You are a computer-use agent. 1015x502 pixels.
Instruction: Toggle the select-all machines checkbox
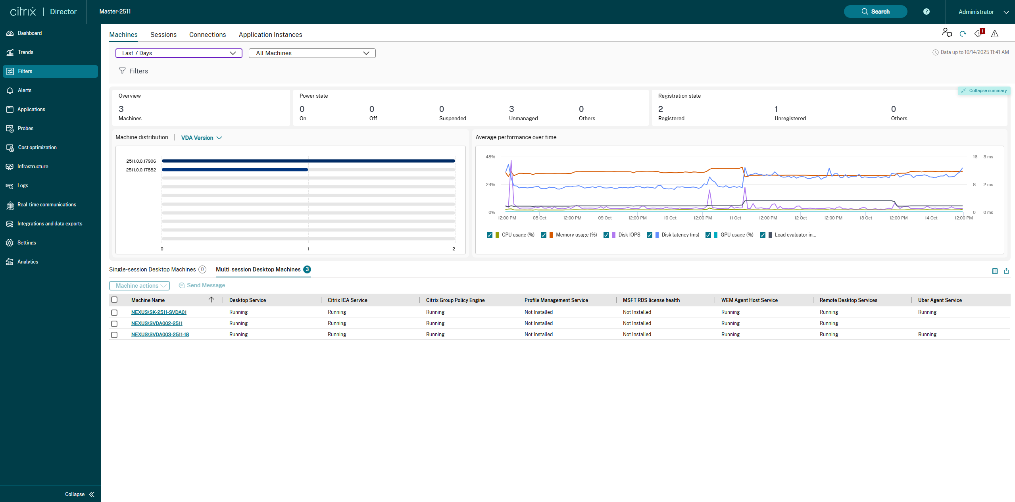114,300
